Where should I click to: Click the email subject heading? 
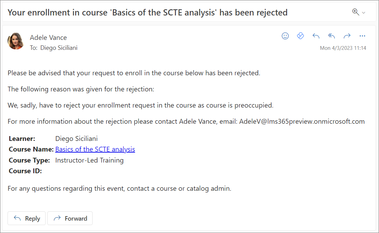click(x=147, y=13)
